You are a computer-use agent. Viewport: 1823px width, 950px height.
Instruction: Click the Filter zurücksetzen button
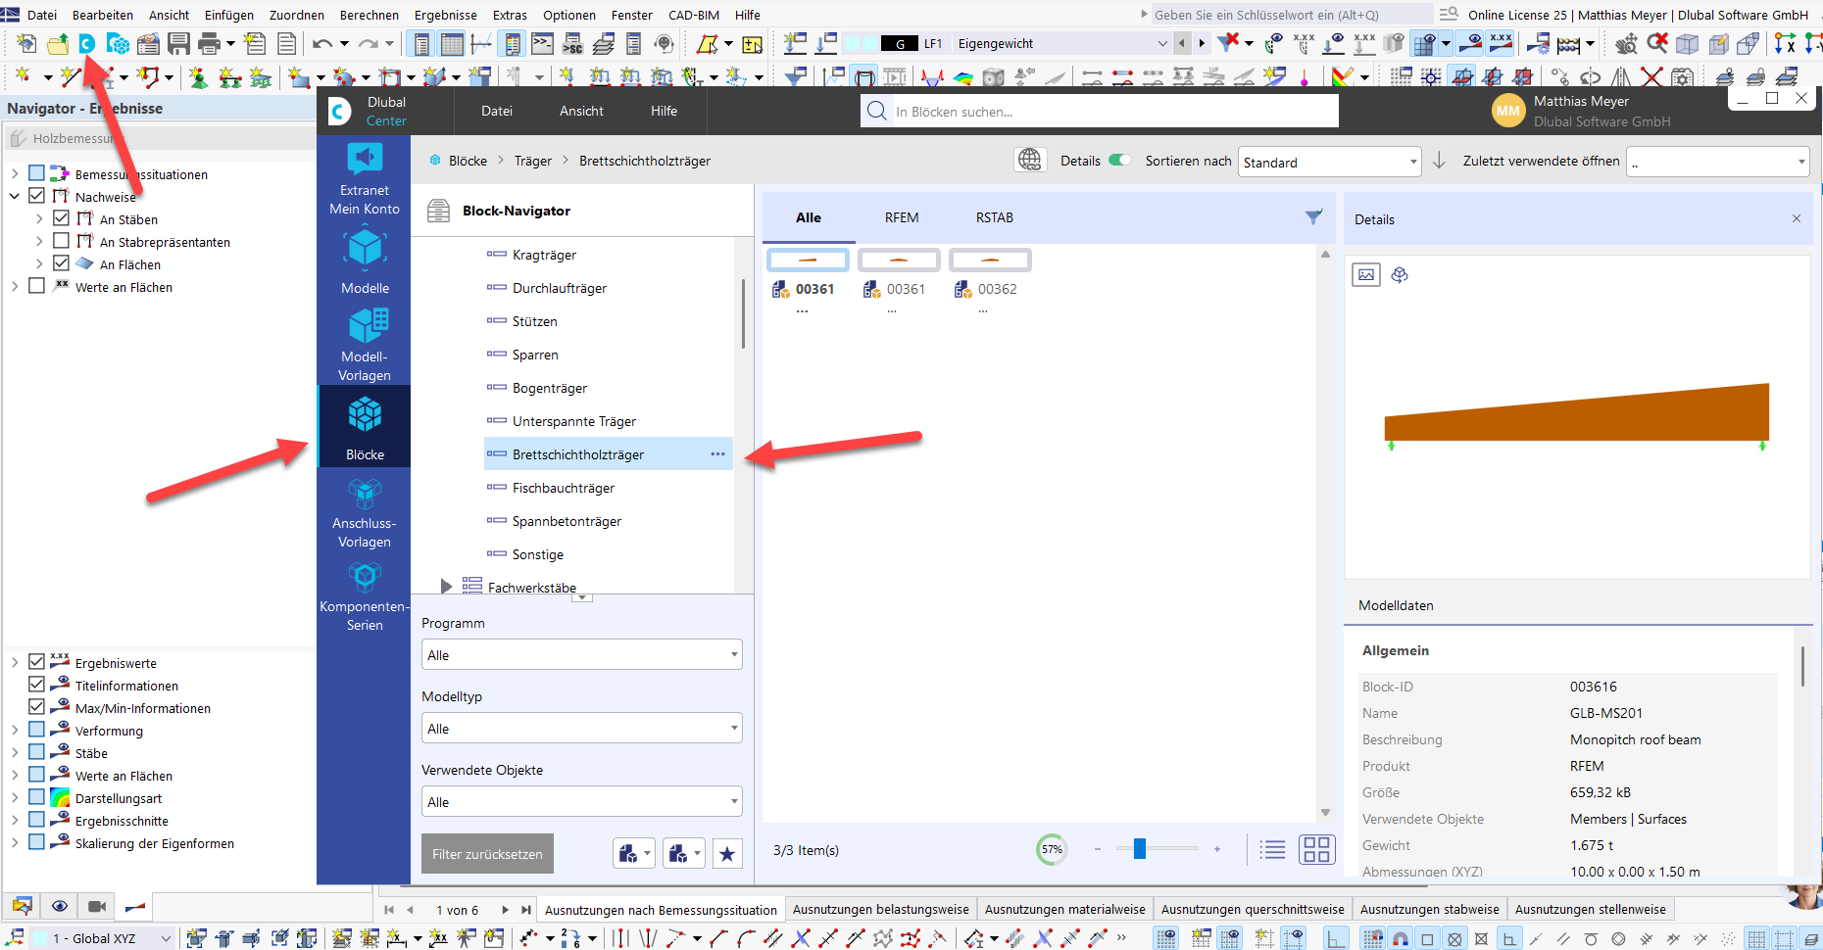pyautogui.click(x=487, y=854)
